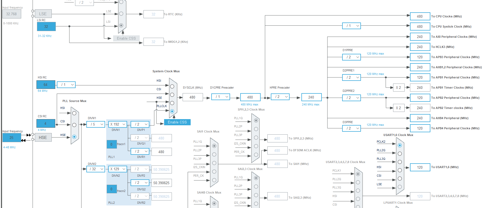Select PLL2P in SPI1,2,3 Clock Mux
Image resolution: width=484 pixels, height=208 pixels.
coord(256,129)
